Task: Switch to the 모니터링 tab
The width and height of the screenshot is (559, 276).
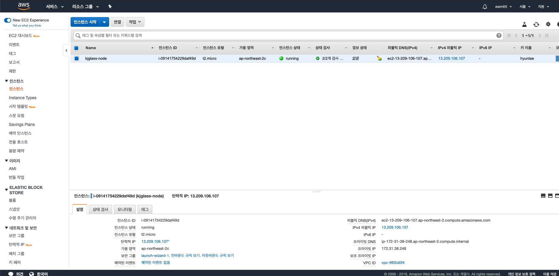Action: click(125, 210)
